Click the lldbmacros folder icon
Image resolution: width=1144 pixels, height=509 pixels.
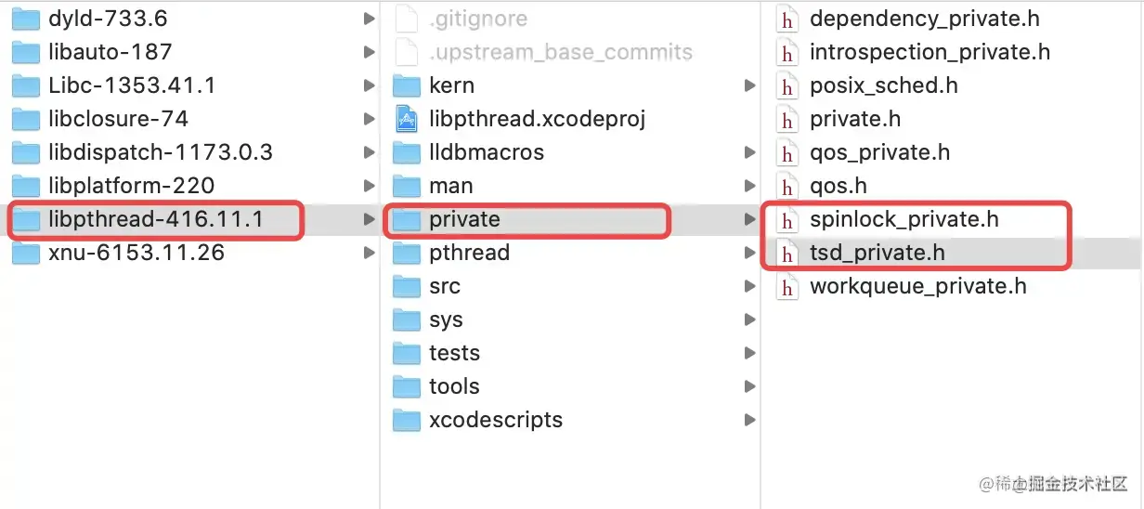[x=407, y=152]
